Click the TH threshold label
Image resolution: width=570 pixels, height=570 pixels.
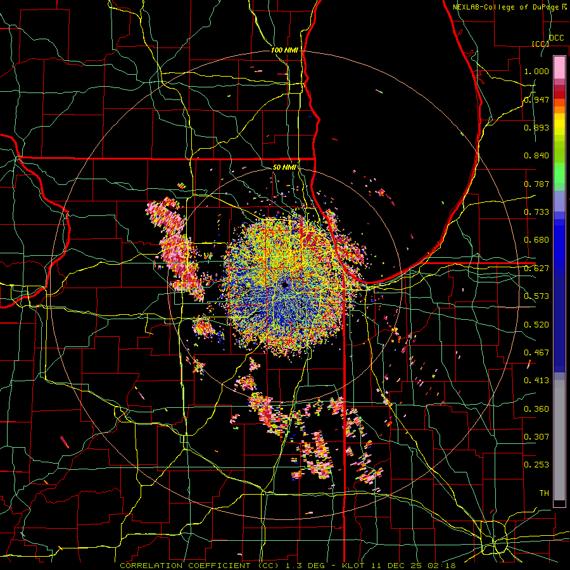[x=544, y=493]
